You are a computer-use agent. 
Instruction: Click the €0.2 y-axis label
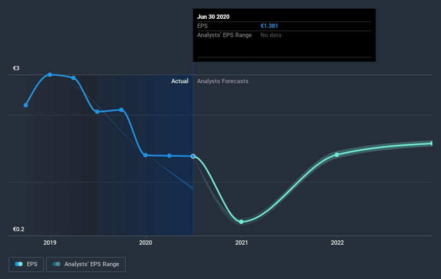tap(19, 229)
